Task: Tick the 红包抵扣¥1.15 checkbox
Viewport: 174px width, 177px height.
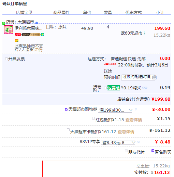Action: click(x=93, y=118)
